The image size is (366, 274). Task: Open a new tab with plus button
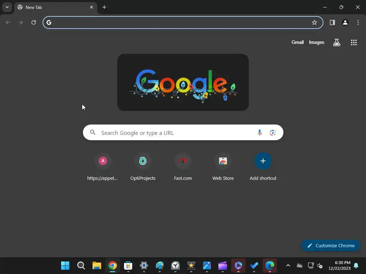104,7
